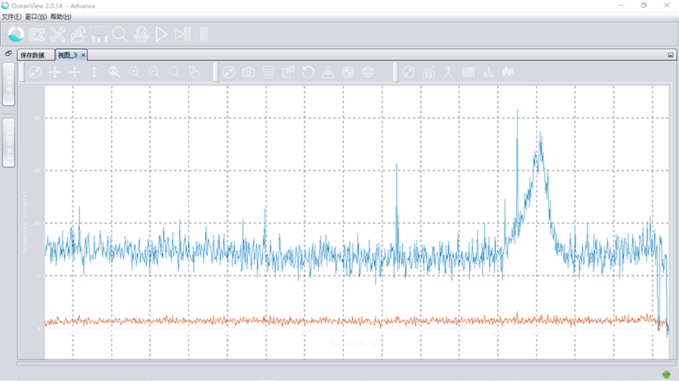Click the camera snapshot icon
Image resolution: width=679 pixels, height=381 pixels.
248,72
